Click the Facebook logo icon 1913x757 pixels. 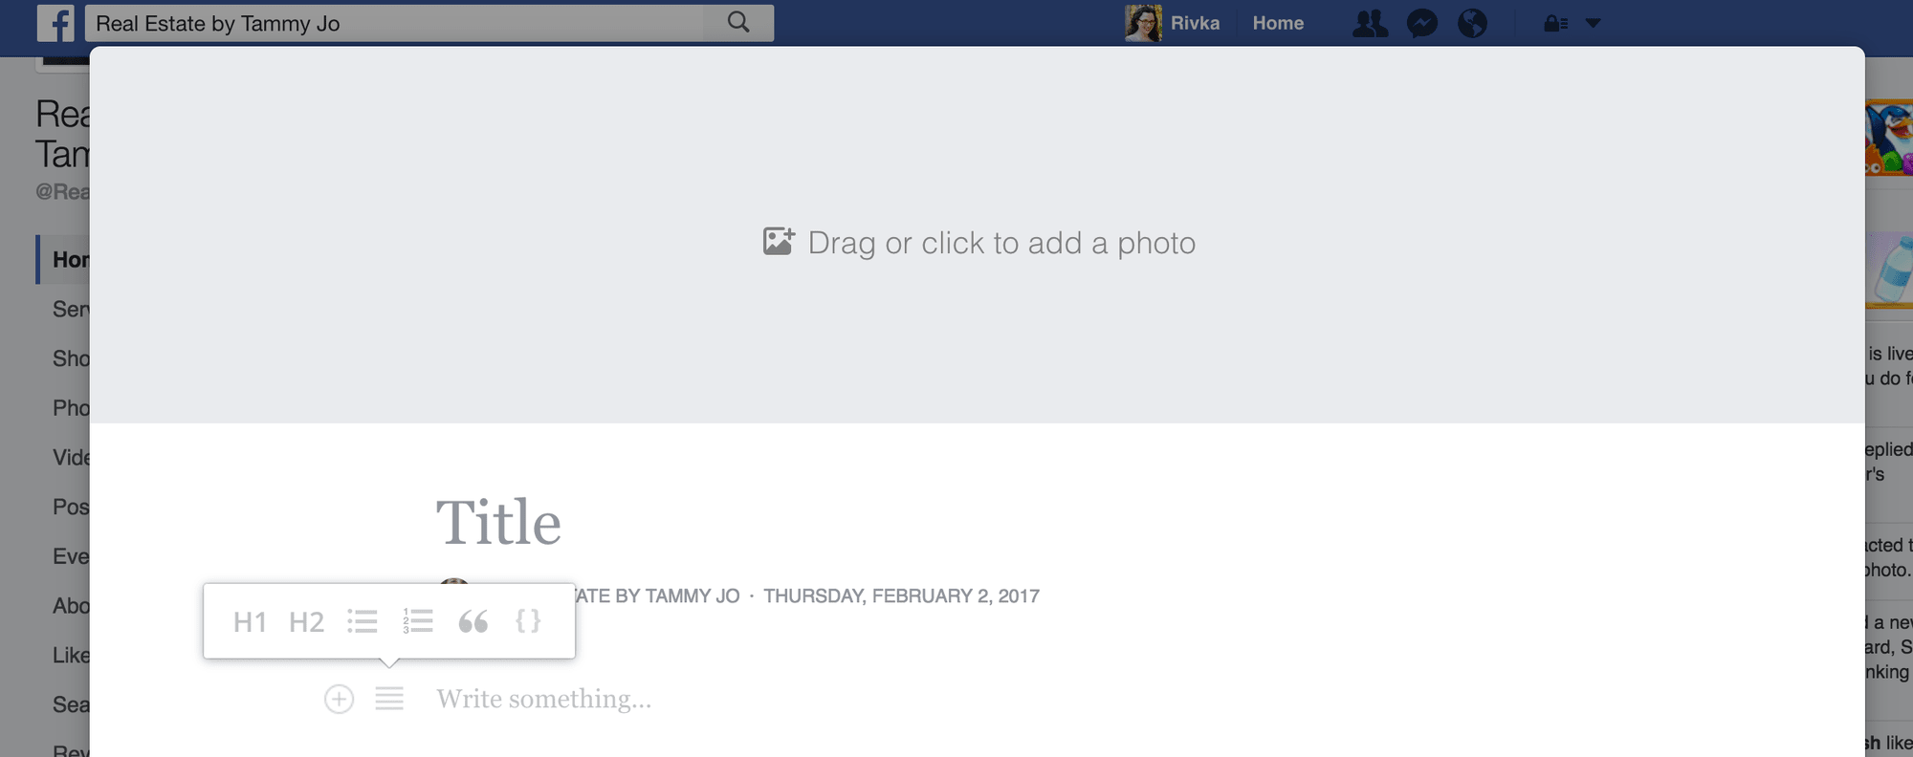pos(55,23)
